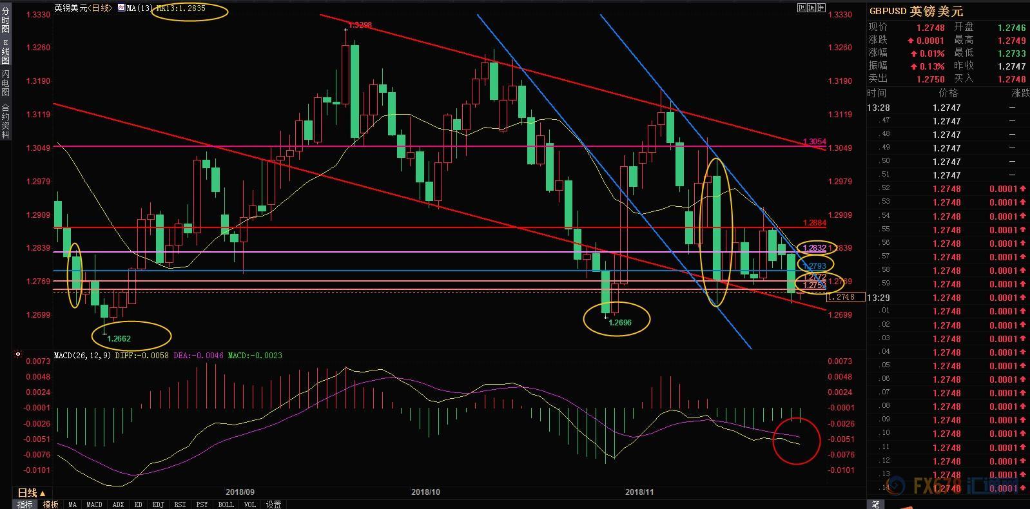Click the 1.2884 red line label
The height and width of the screenshot is (509, 1030).
814,223
